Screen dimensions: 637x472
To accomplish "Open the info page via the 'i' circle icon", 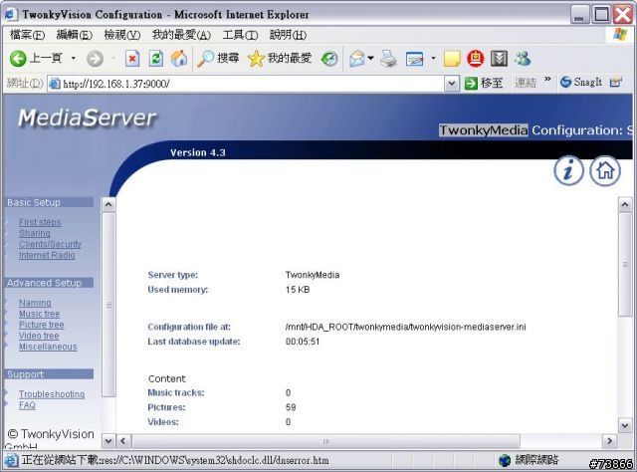I will [568, 170].
